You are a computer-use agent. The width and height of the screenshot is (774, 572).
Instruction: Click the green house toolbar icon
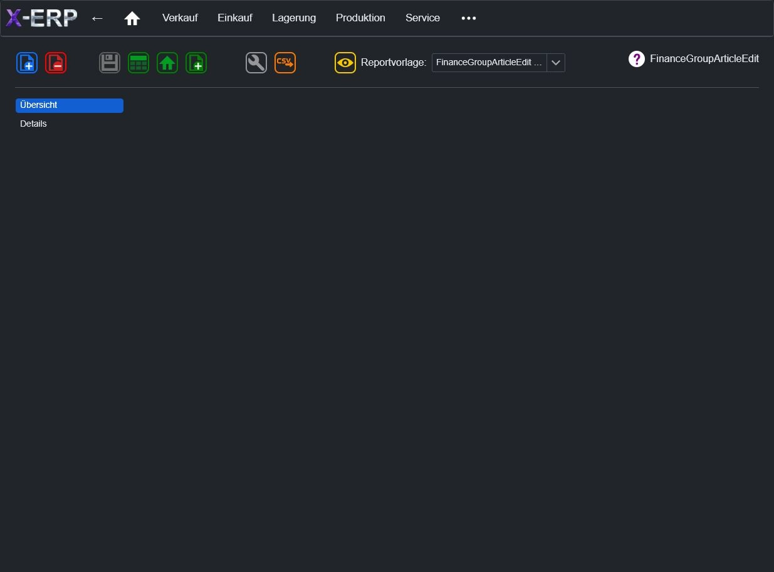(167, 63)
